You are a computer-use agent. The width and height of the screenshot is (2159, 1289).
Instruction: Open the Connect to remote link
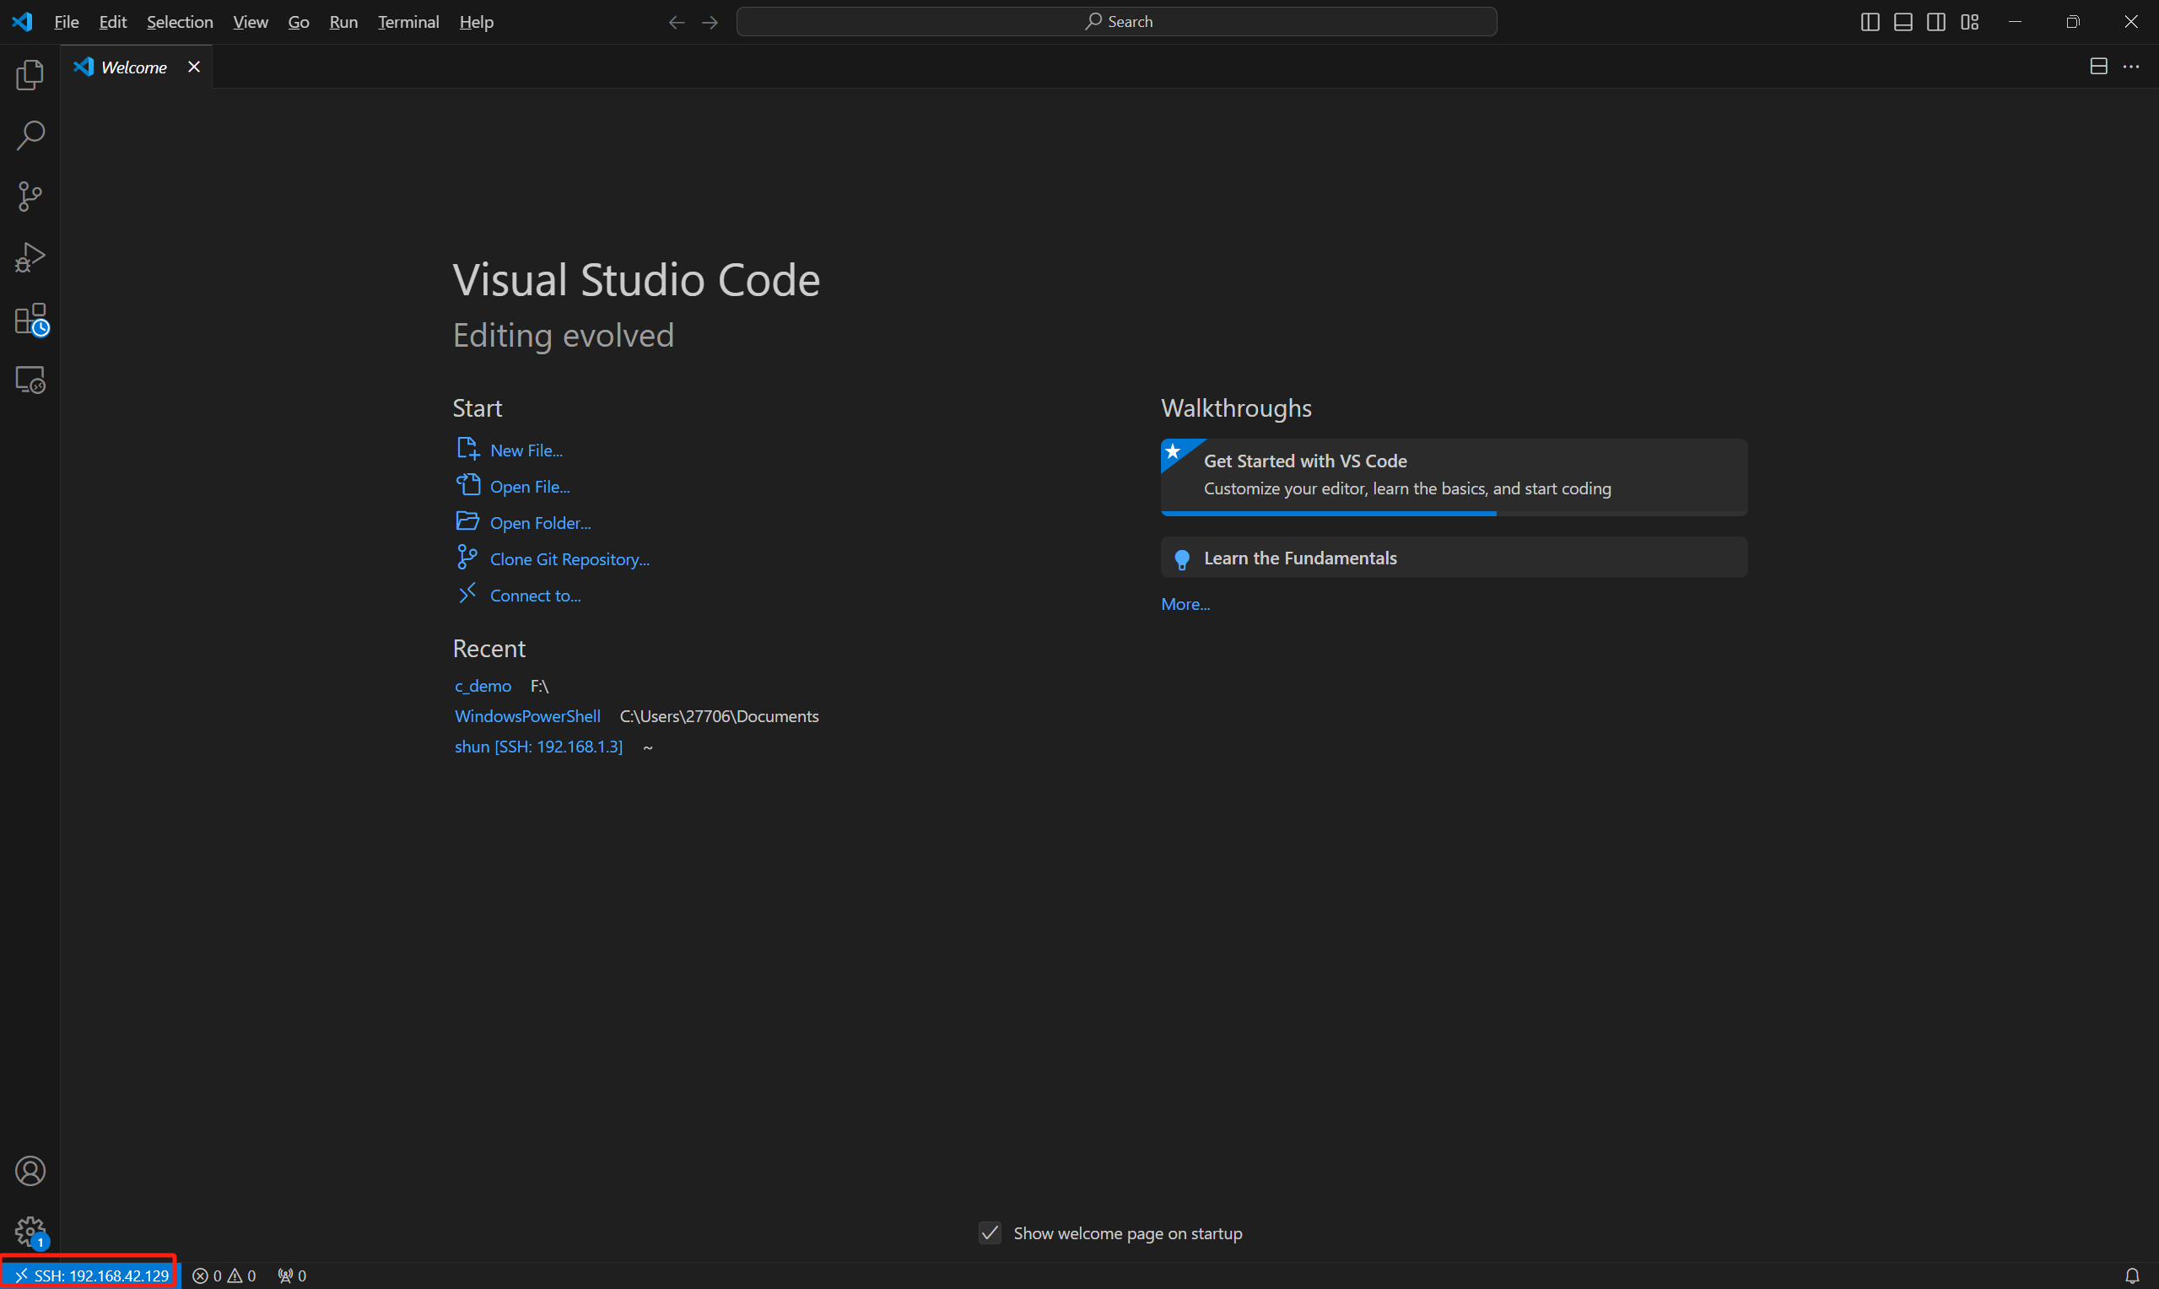[x=536, y=596]
